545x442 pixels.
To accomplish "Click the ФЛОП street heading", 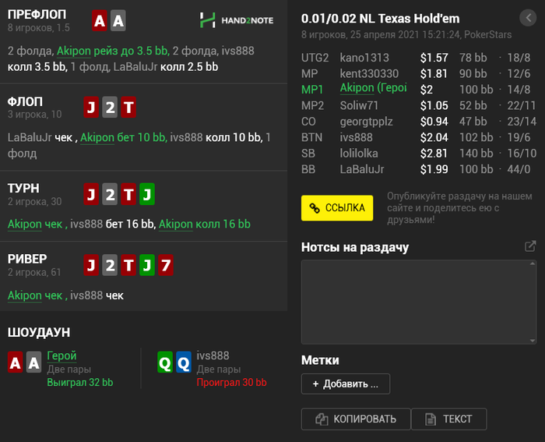I will click(x=25, y=101).
